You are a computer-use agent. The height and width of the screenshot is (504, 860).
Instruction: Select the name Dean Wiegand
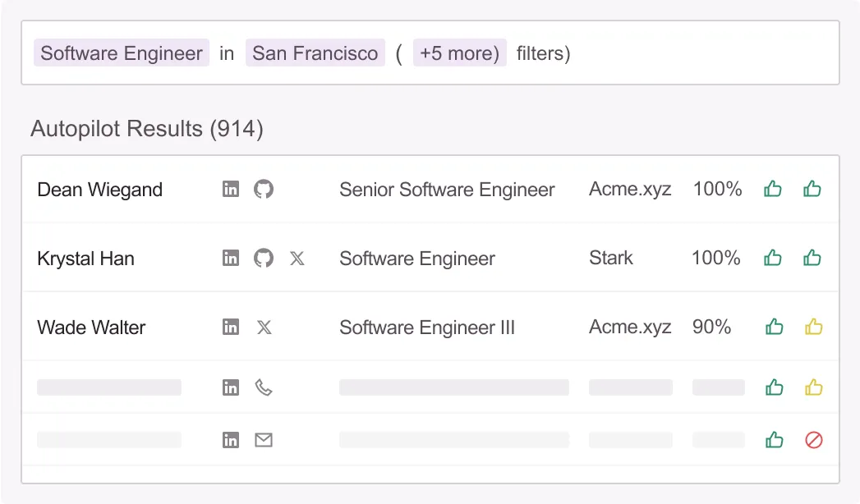click(x=99, y=190)
